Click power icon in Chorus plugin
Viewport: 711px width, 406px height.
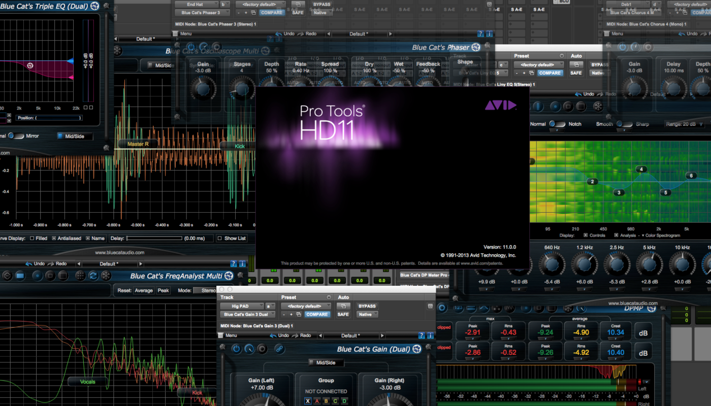tap(622, 47)
